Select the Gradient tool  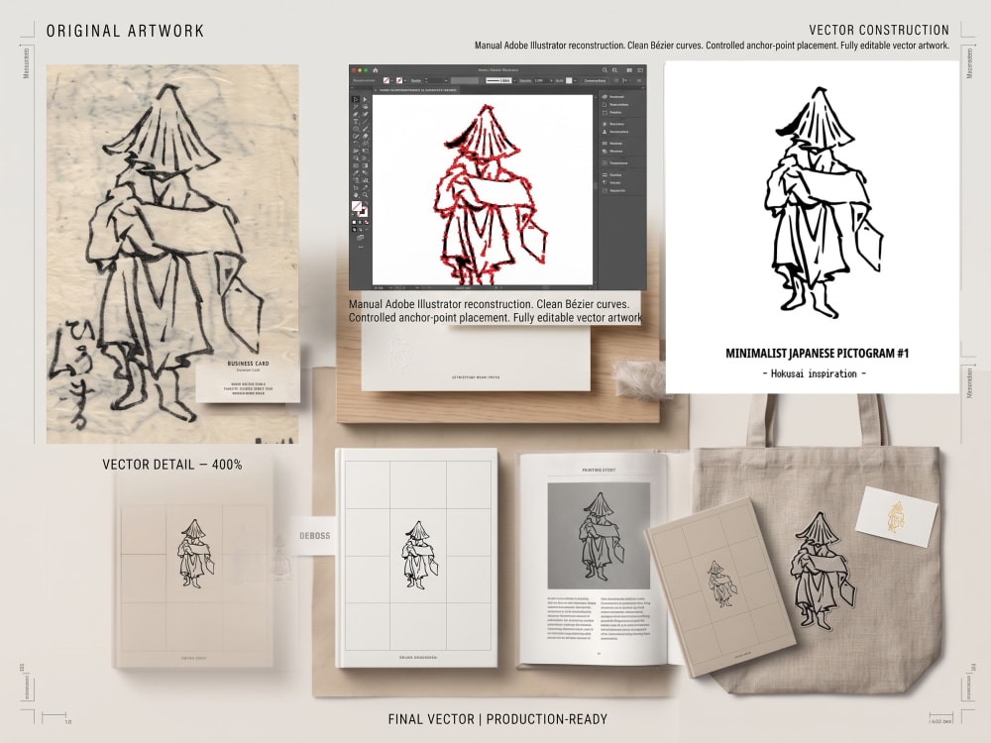[x=366, y=165]
